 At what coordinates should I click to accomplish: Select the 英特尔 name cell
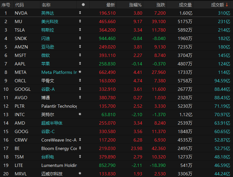pos(48,115)
